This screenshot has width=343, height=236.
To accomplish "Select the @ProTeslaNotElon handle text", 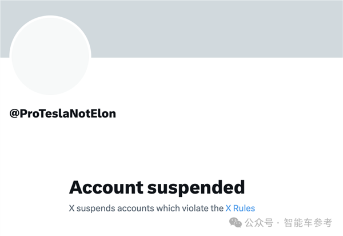I will 63,113.
